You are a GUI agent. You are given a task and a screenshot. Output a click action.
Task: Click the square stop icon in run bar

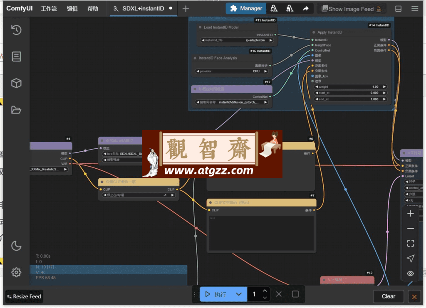coord(295,294)
